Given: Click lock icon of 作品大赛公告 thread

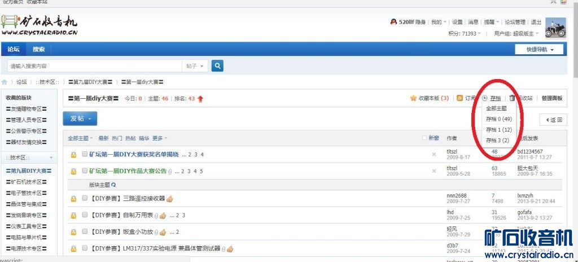Looking at the screenshot, I should click(73, 171).
